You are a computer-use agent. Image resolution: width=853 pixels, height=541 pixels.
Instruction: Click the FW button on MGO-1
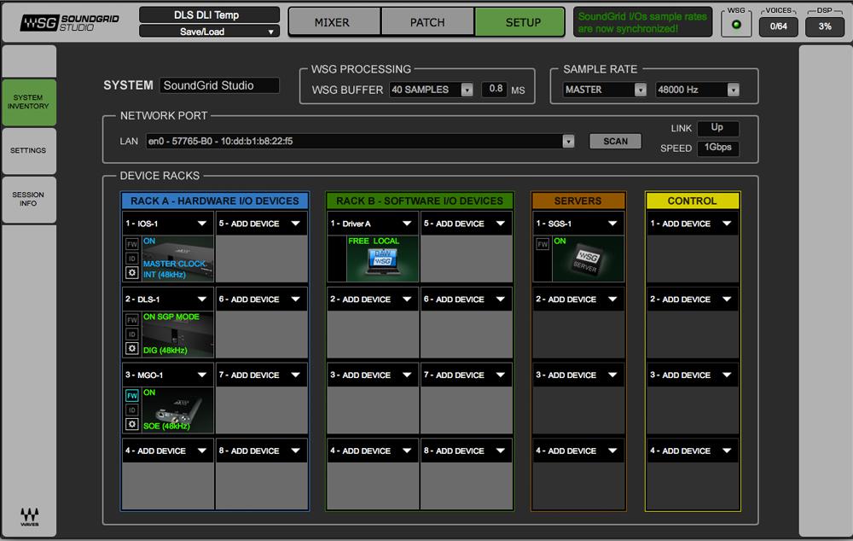coord(131,395)
